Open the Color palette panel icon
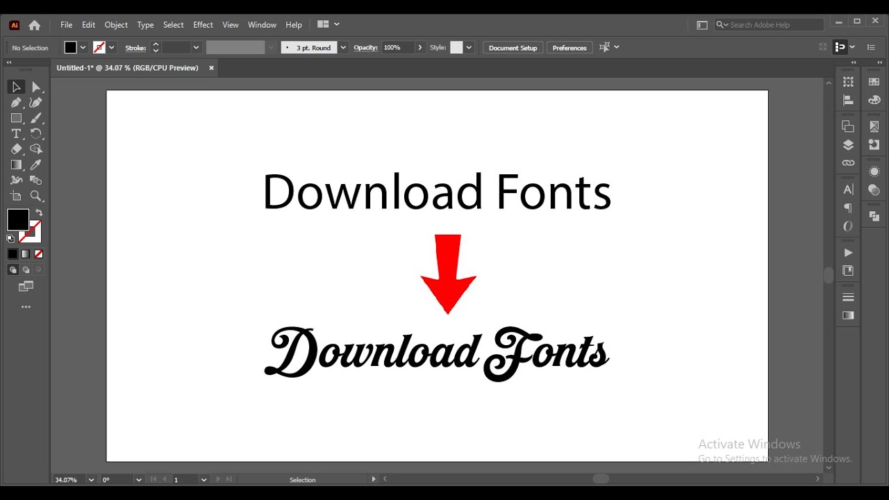Screen dimensions: 889x500 click(874, 100)
